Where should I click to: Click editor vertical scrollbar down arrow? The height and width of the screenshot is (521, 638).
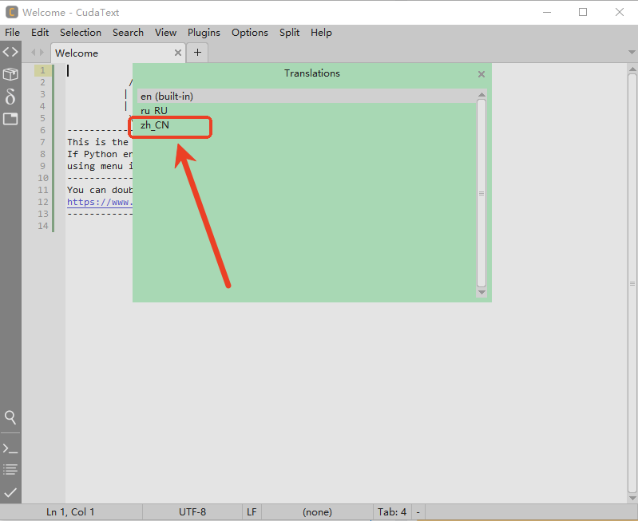(x=632, y=498)
